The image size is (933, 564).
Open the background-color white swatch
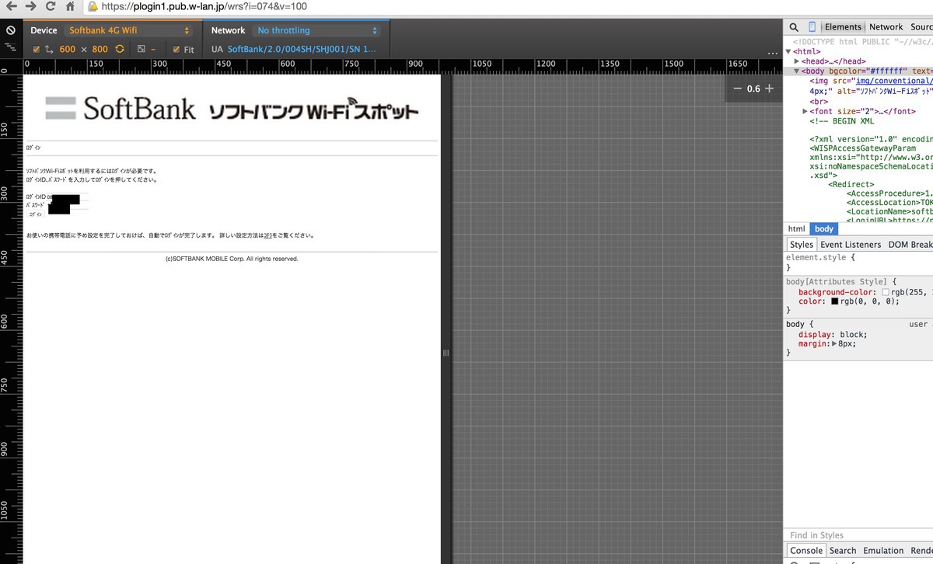click(x=886, y=292)
